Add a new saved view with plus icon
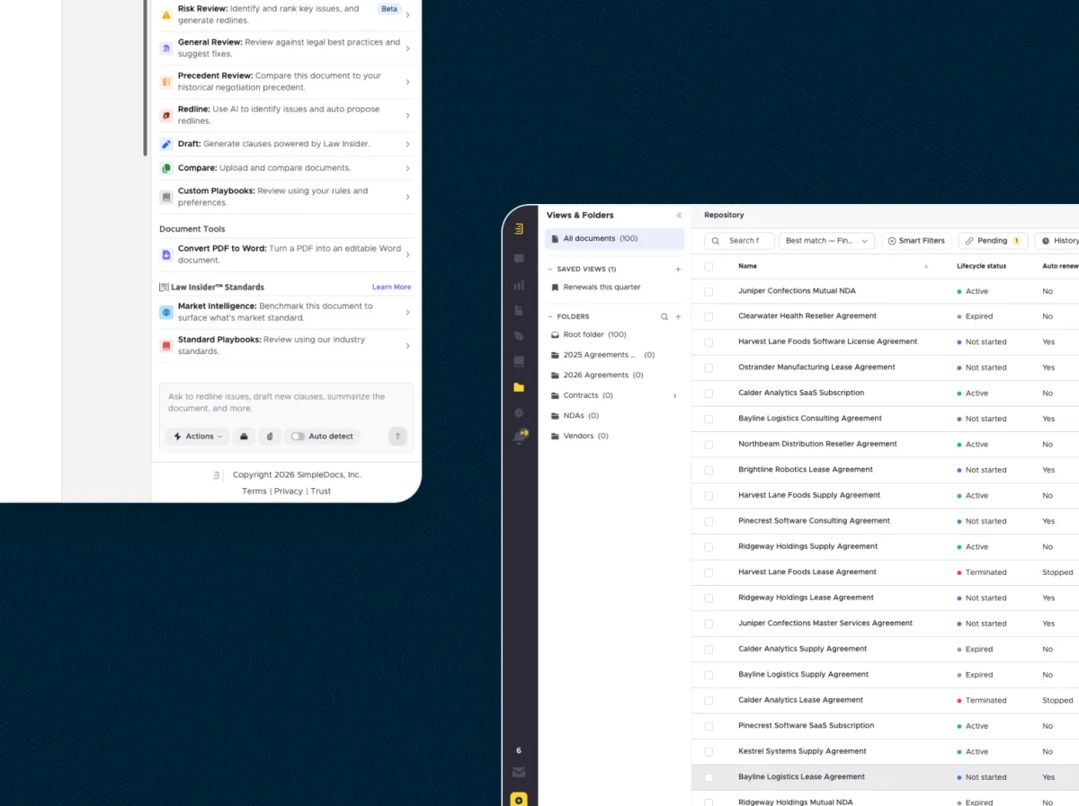Viewport: 1079px width, 806px height. click(x=678, y=270)
